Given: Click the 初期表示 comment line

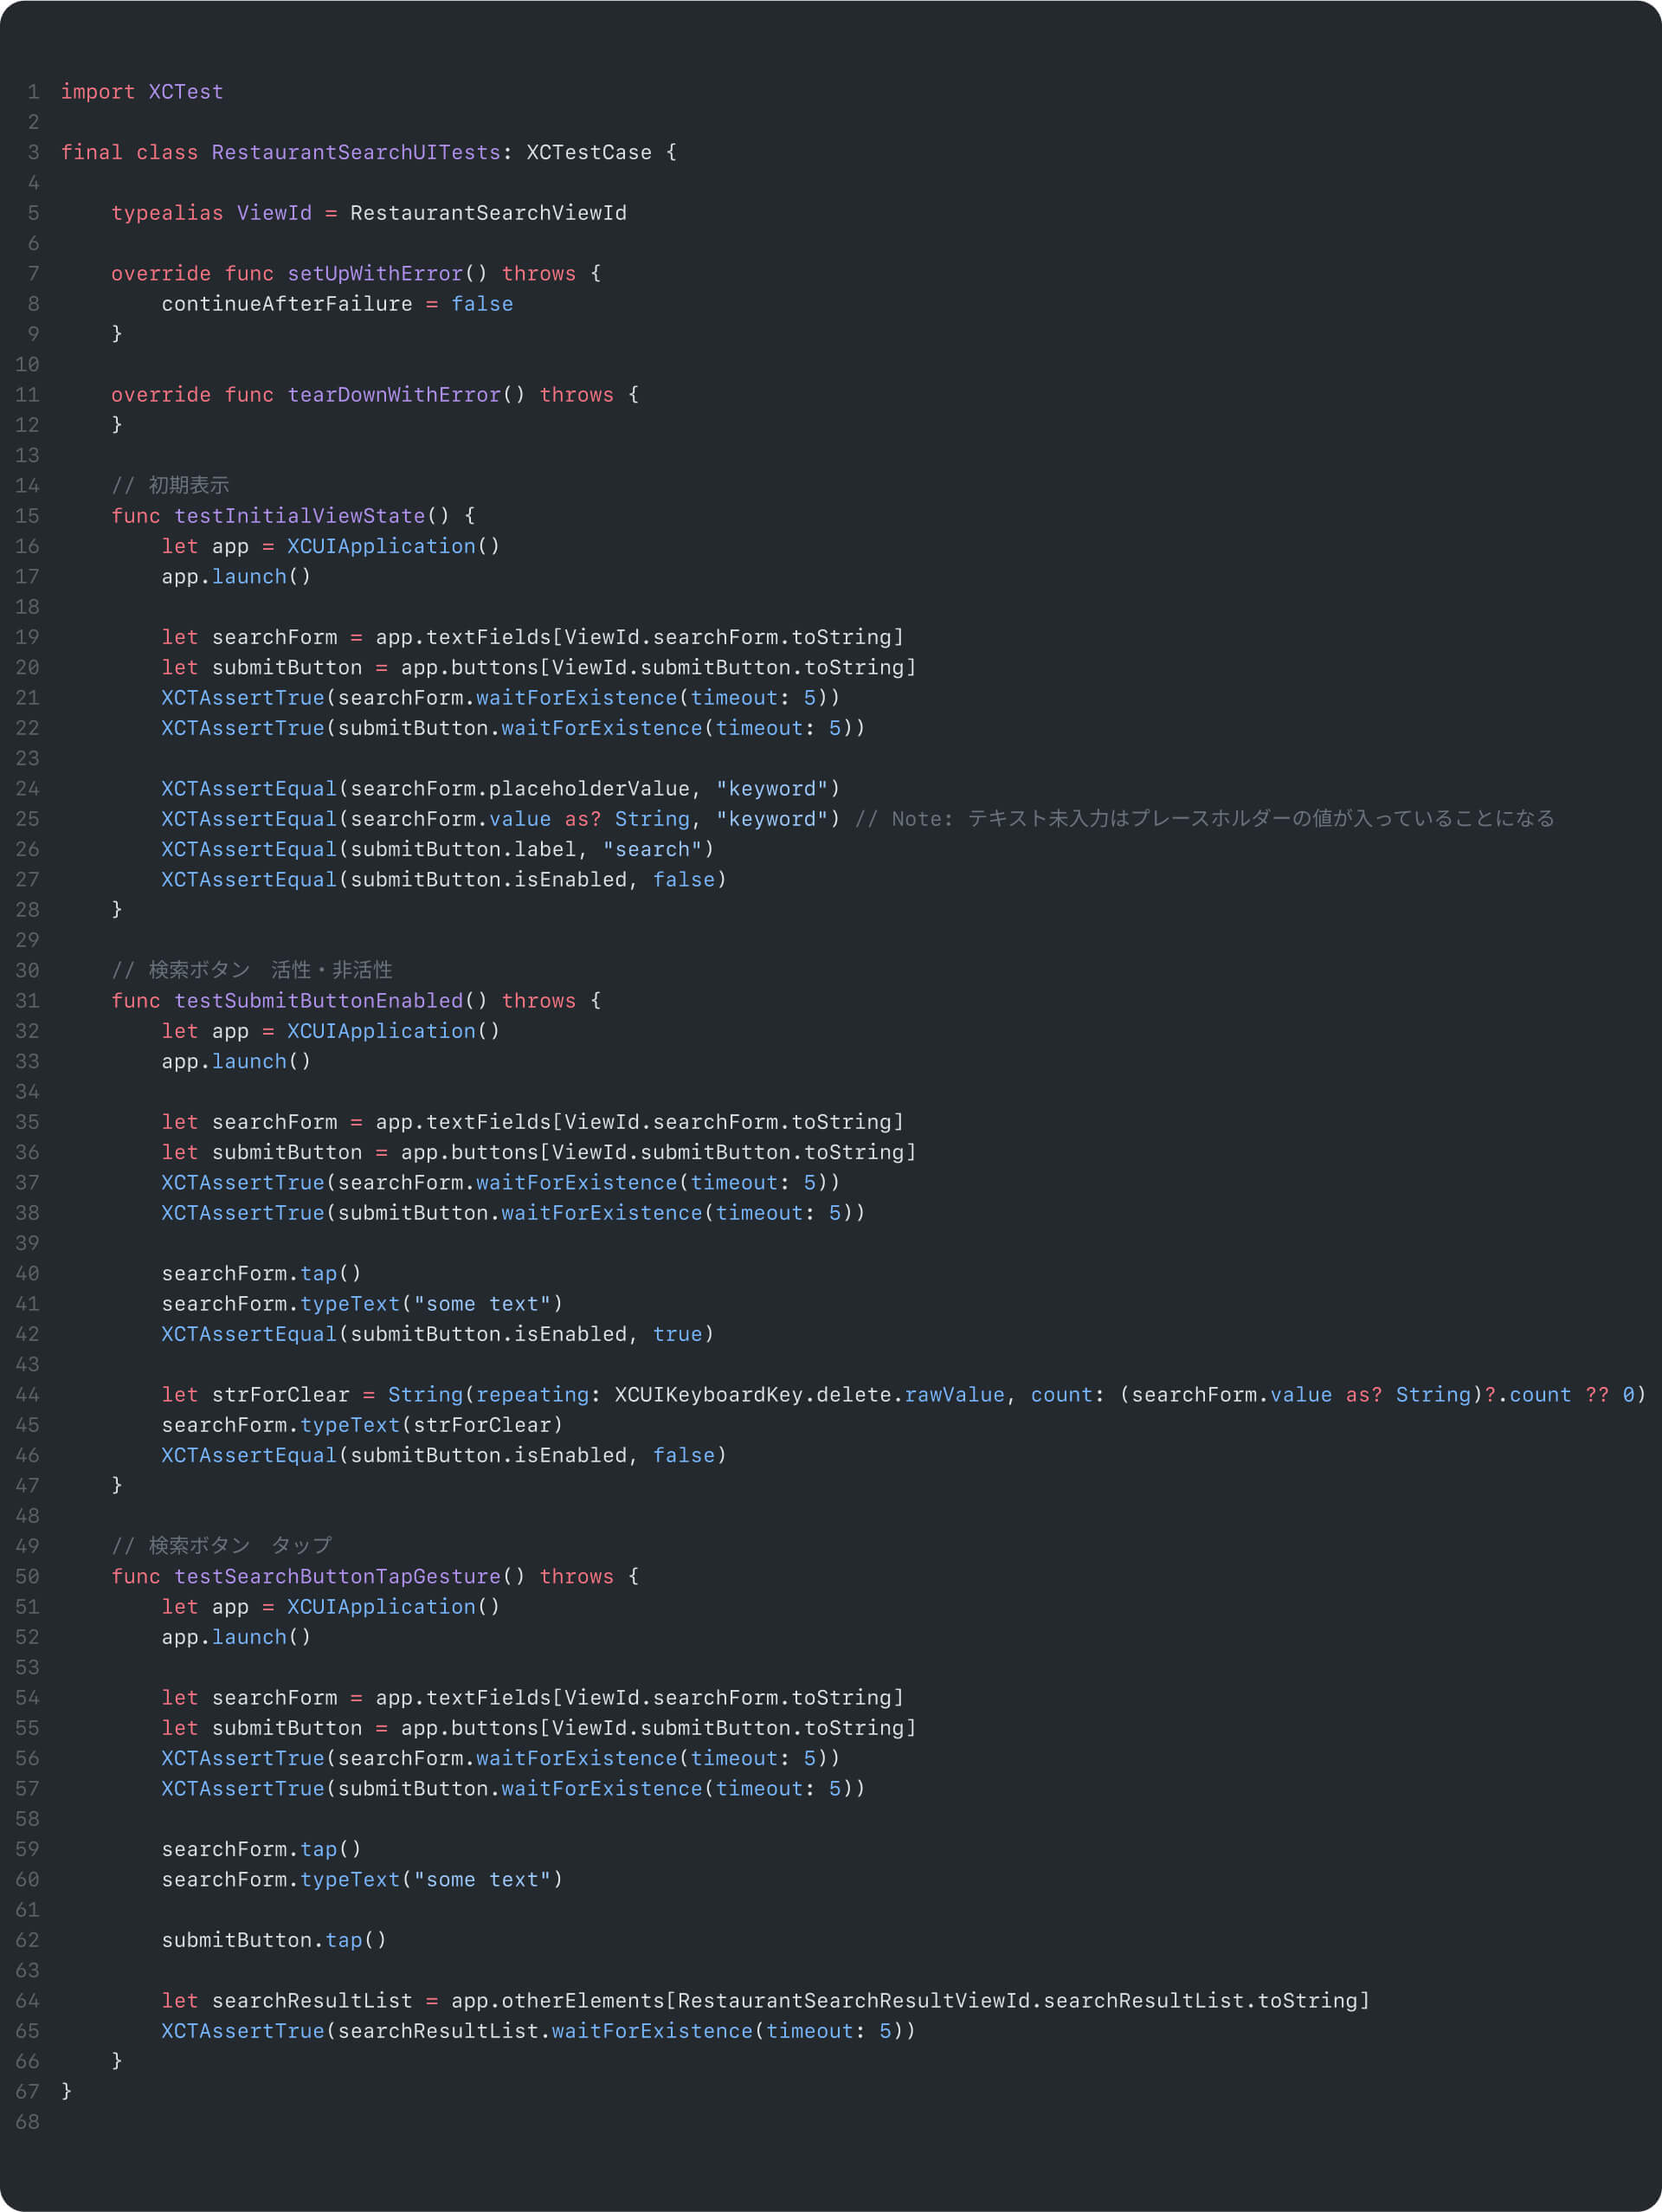Looking at the screenshot, I should click(170, 486).
